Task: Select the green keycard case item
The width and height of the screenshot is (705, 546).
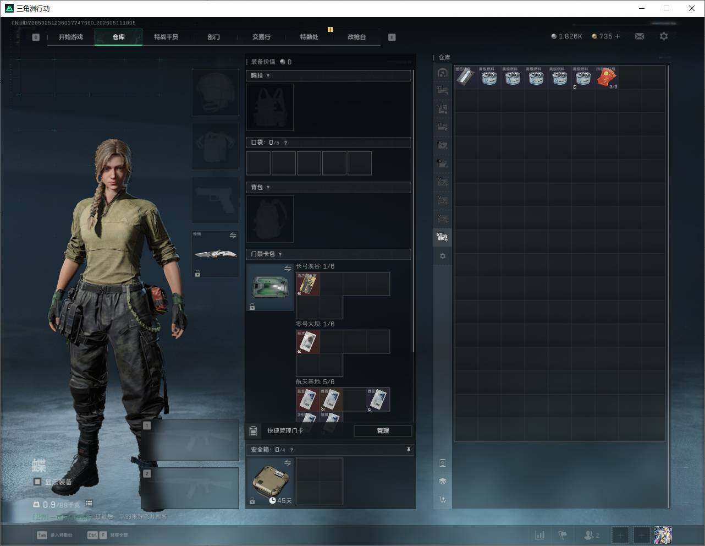Action: click(270, 287)
